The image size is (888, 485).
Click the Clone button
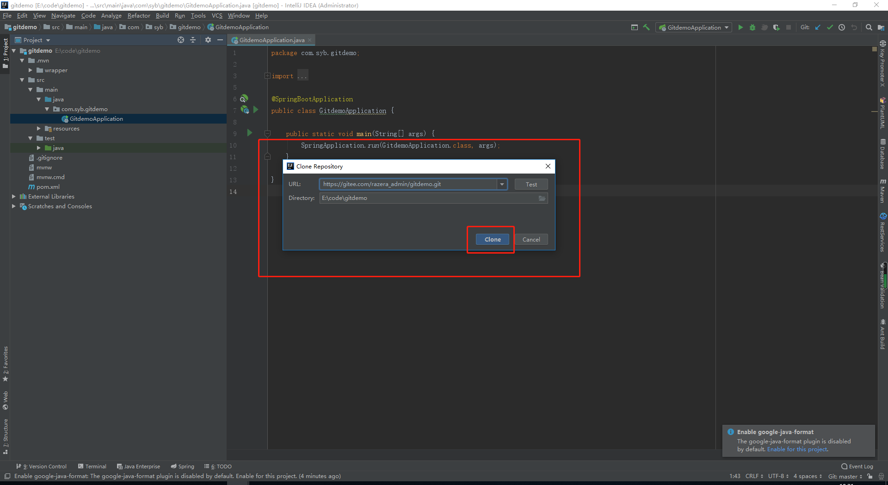(x=493, y=239)
